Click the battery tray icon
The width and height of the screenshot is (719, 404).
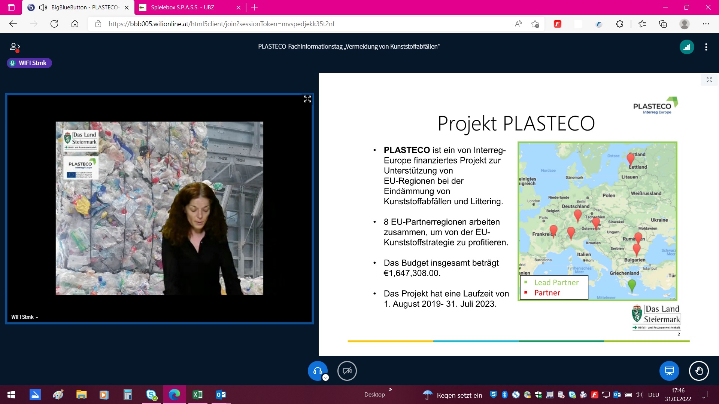point(628,395)
